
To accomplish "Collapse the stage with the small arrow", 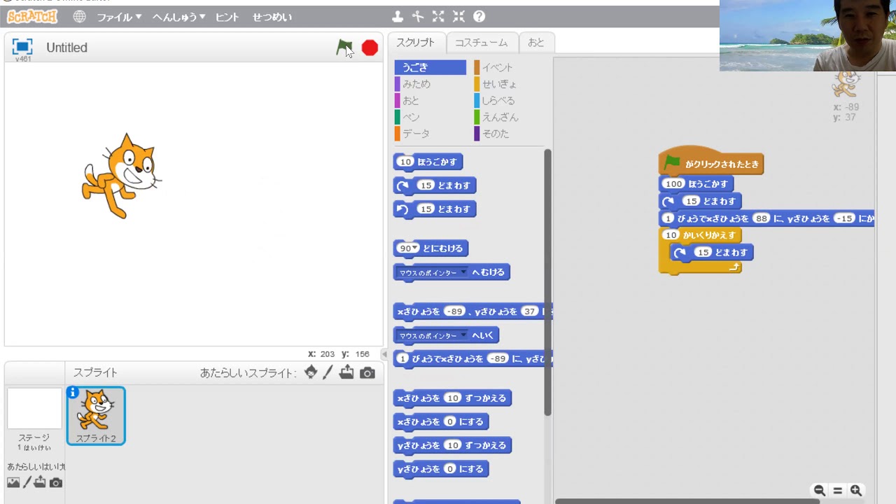I will point(384,354).
